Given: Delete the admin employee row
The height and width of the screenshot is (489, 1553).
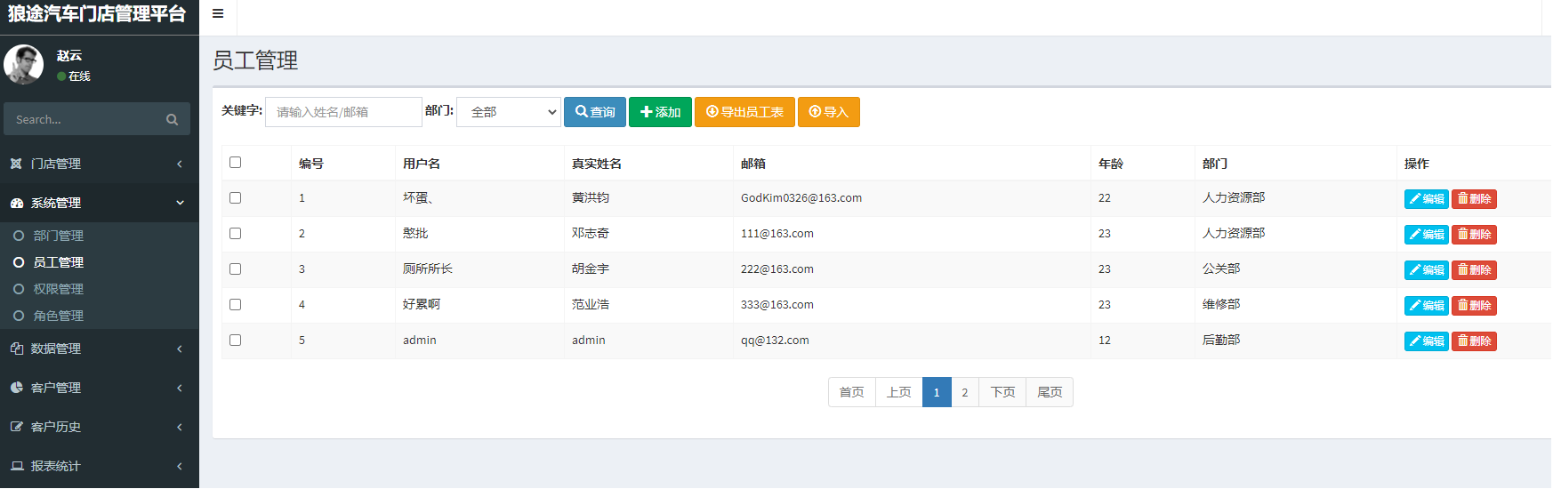Looking at the screenshot, I should click(1474, 341).
